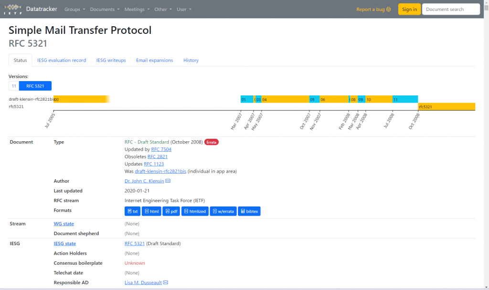Open the txt format of RFC 5321

tap(132, 211)
